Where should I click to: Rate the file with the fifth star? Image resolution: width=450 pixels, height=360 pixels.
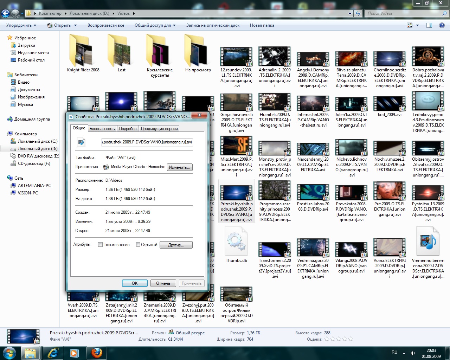351,339
